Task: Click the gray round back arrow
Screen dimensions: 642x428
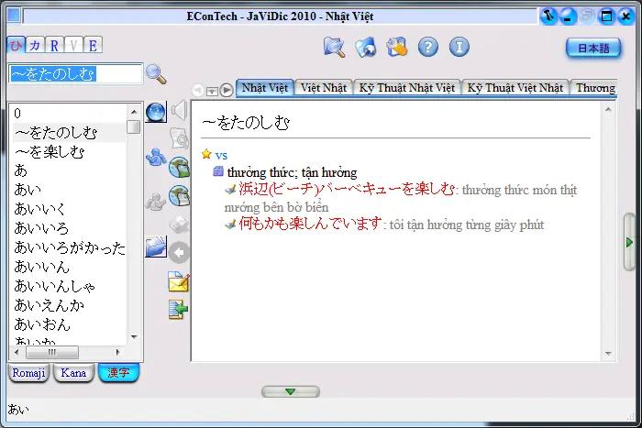Action: (179, 252)
